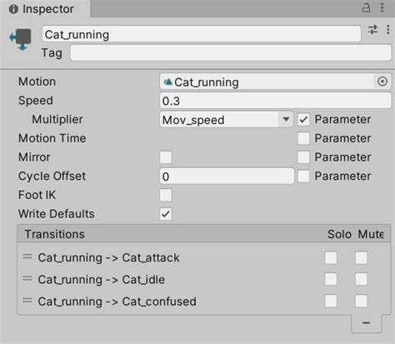This screenshot has height=344, width=395.
Task: Solo the Cat_running -> Cat_idle transition
Action: [331, 279]
